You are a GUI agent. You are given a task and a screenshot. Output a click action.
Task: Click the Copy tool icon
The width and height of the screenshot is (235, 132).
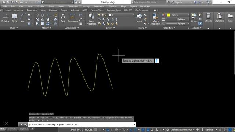(x=37, y=19)
